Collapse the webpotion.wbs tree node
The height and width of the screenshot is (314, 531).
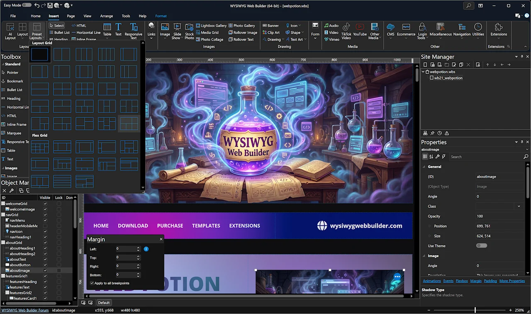(423, 72)
